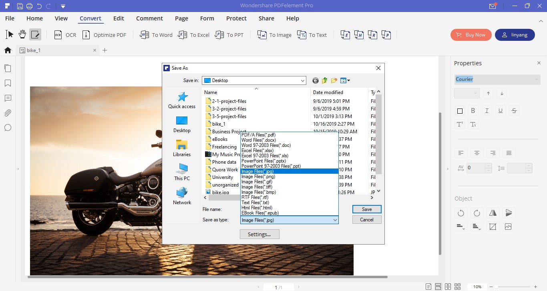The image size is (547, 291).
Task: Select the arrow Select tool
Action: tap(10, 34)
